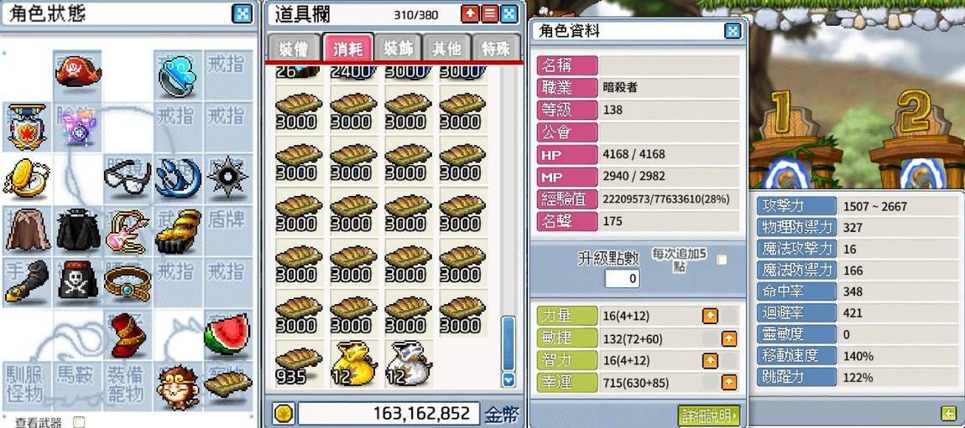This screenshot has height=428, width=965.
Task: Switch to the 其他 tab
Action: [x=446, y=49]
